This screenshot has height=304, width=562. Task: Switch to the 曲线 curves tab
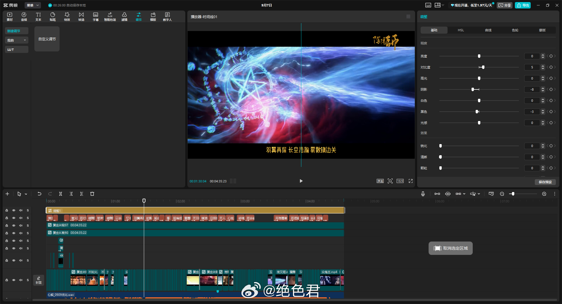(x=488, y=30)
